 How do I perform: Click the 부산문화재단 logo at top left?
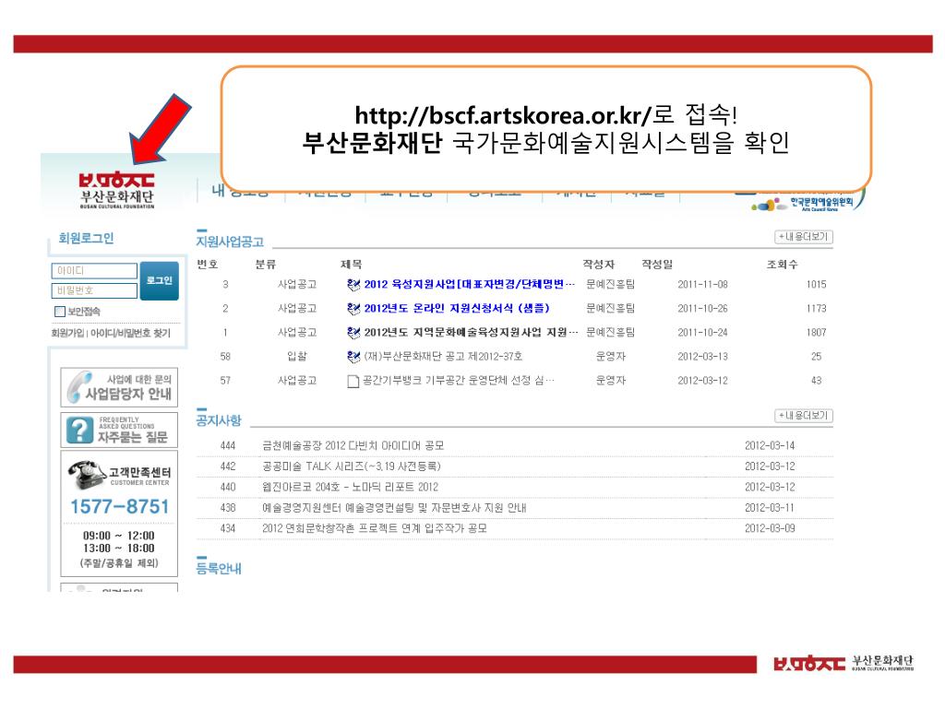[x=117, y=191]
